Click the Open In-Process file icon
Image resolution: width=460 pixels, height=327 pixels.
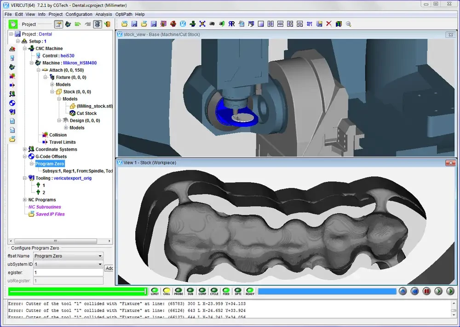144,24
